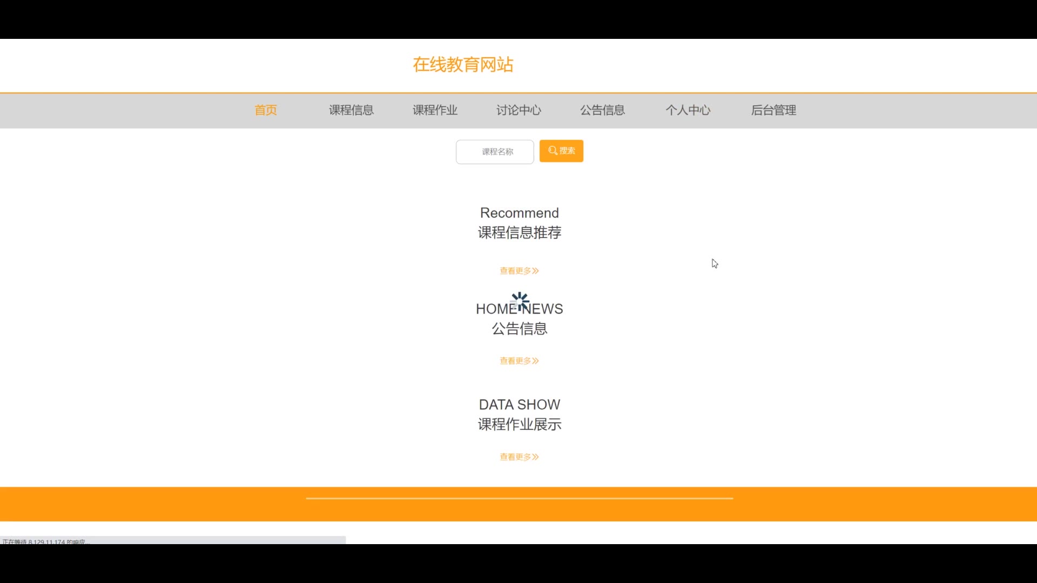Click into the 课程名称 search field
The height and width of the screenshot is (583, 1037).
click(x=495, y=152)
